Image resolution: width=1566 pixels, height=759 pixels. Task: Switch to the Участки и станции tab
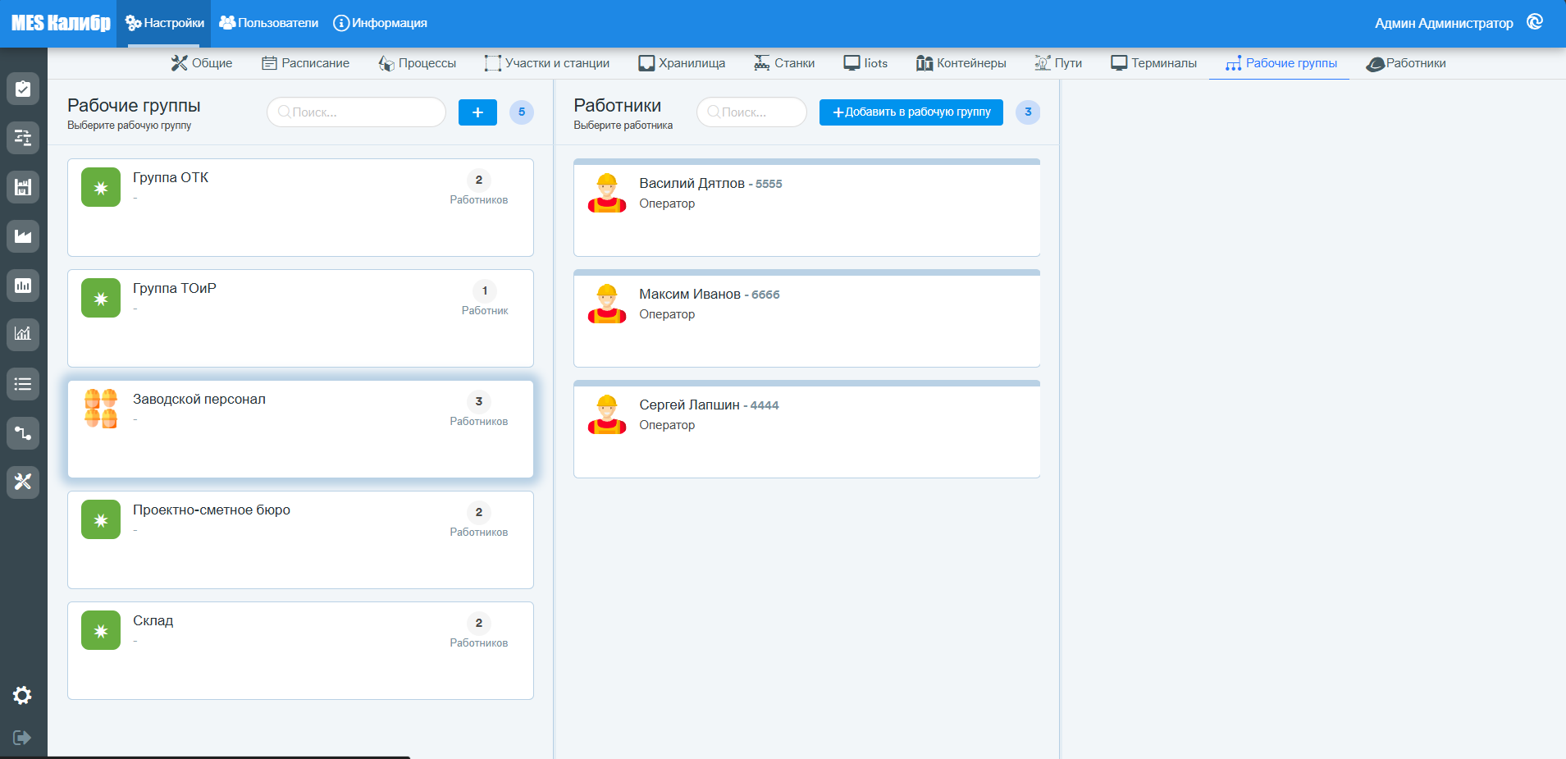547,63
